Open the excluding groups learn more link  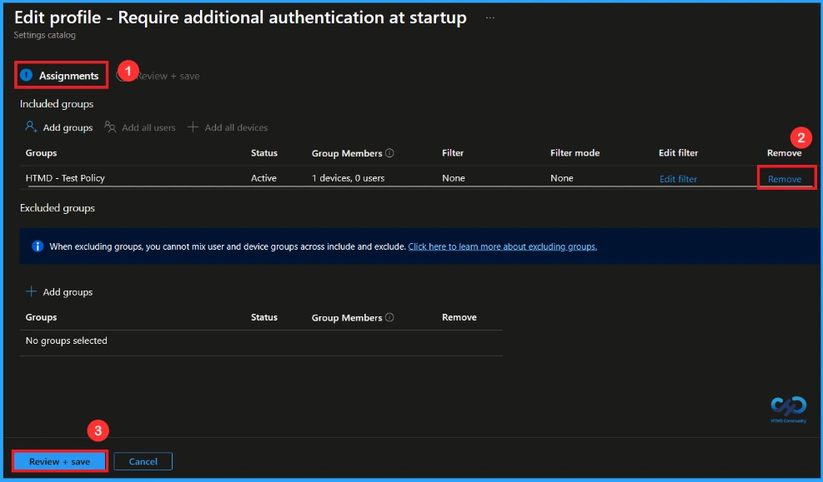502,246
